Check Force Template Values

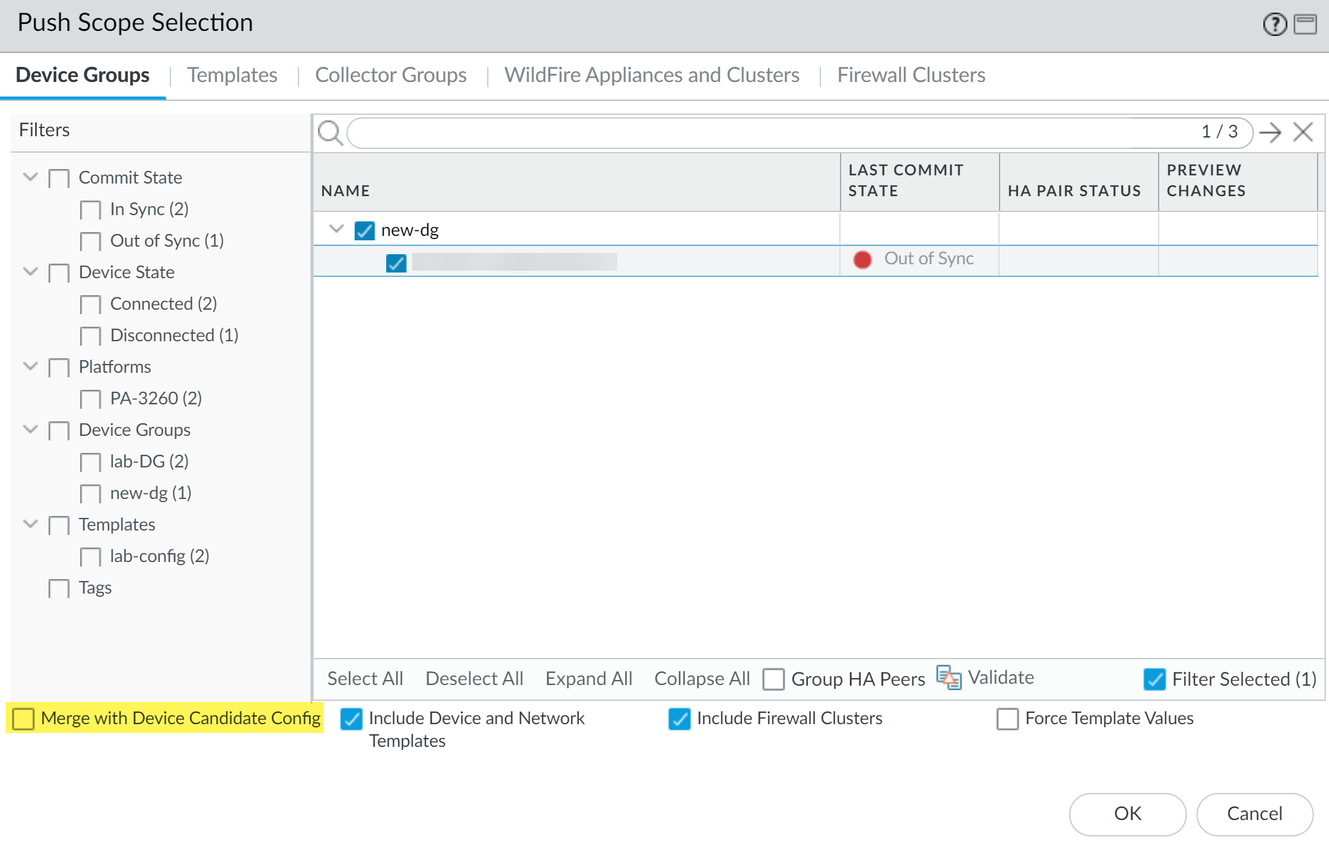pyautogui.click(x=1007, y=718)
